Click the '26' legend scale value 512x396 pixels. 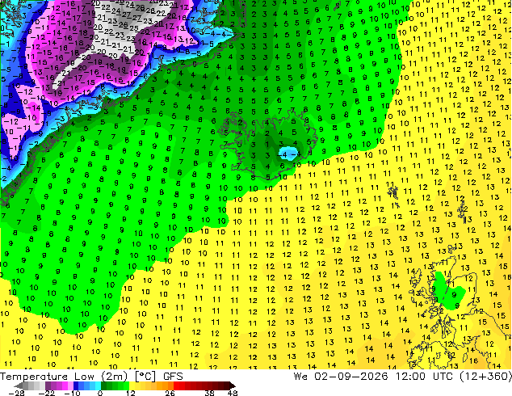pos(170,393)
